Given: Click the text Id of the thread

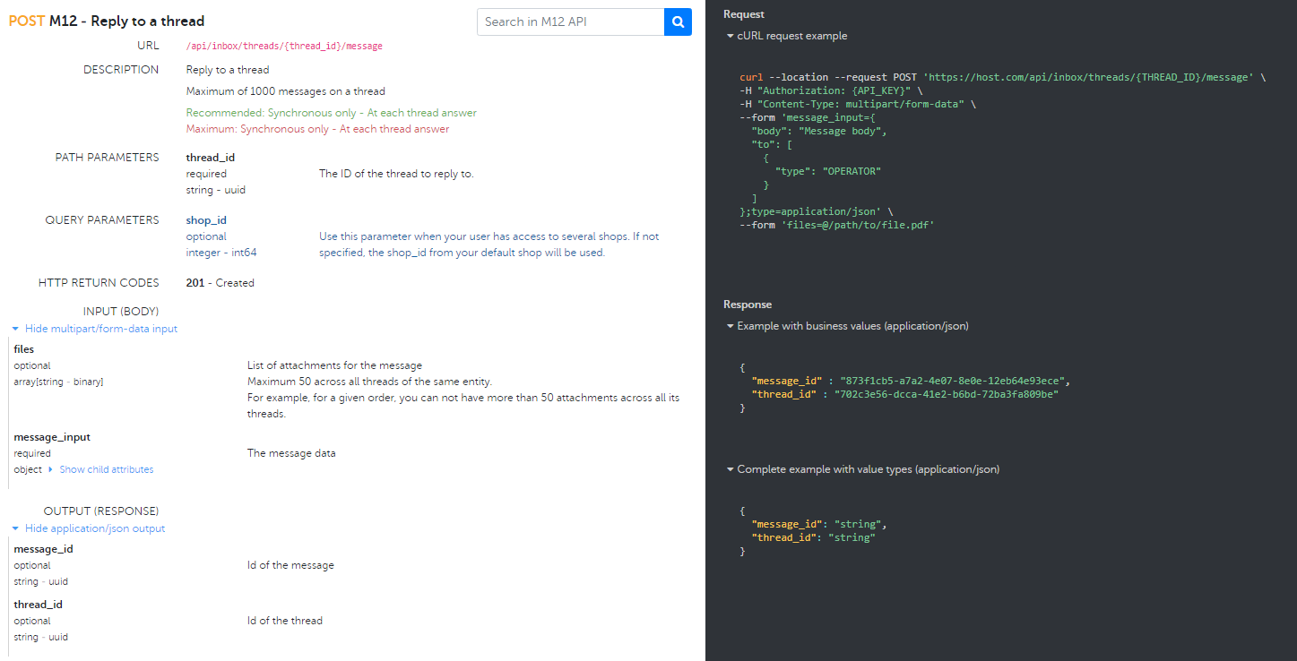Looking at the screenshot, I should (285, 621).
